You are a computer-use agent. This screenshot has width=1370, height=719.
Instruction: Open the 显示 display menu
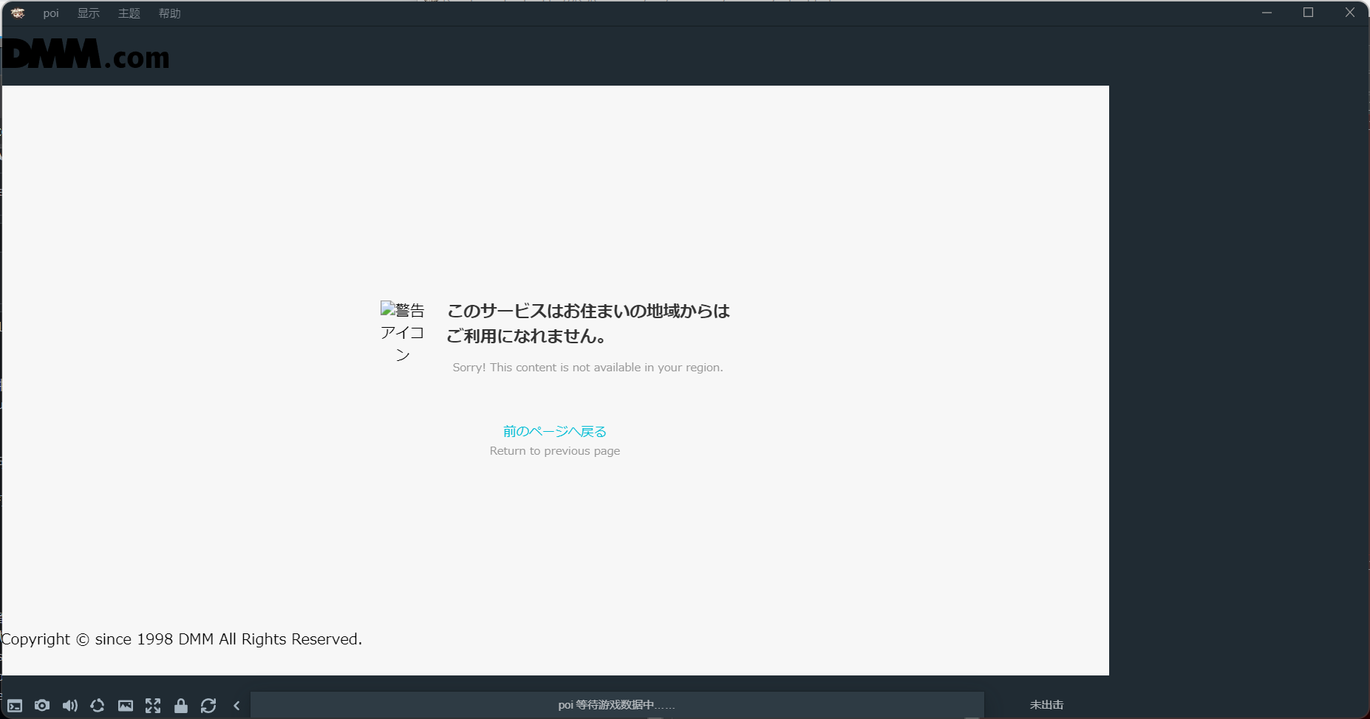pyautogui.click(x=88, y=13)
